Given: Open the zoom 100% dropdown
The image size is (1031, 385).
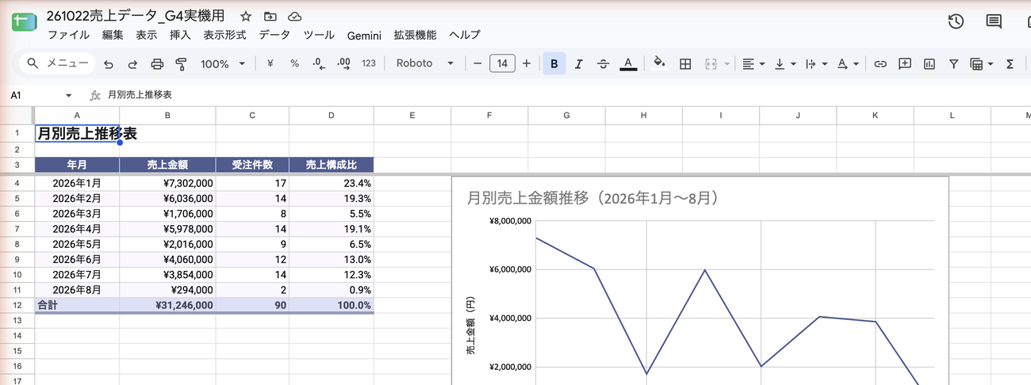Looking at the screenshot, I should [x=223, y=63].
